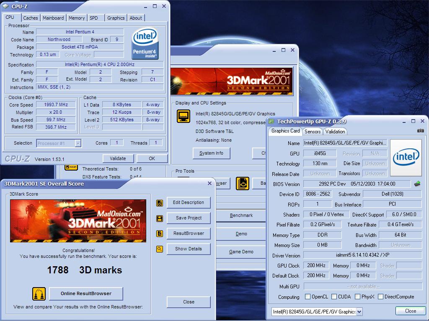Screen dimensions: 429x321
Task: Click the Validate button in CPU-Z
Action: click(118, 158)
